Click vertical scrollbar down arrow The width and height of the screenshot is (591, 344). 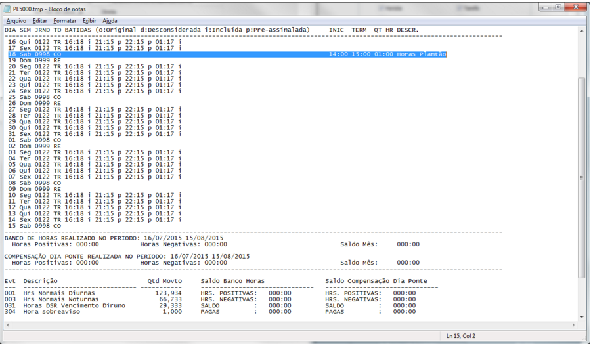pos(581,317)
